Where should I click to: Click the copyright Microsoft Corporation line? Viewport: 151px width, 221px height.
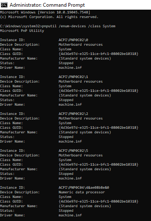(x=49, y=17)
